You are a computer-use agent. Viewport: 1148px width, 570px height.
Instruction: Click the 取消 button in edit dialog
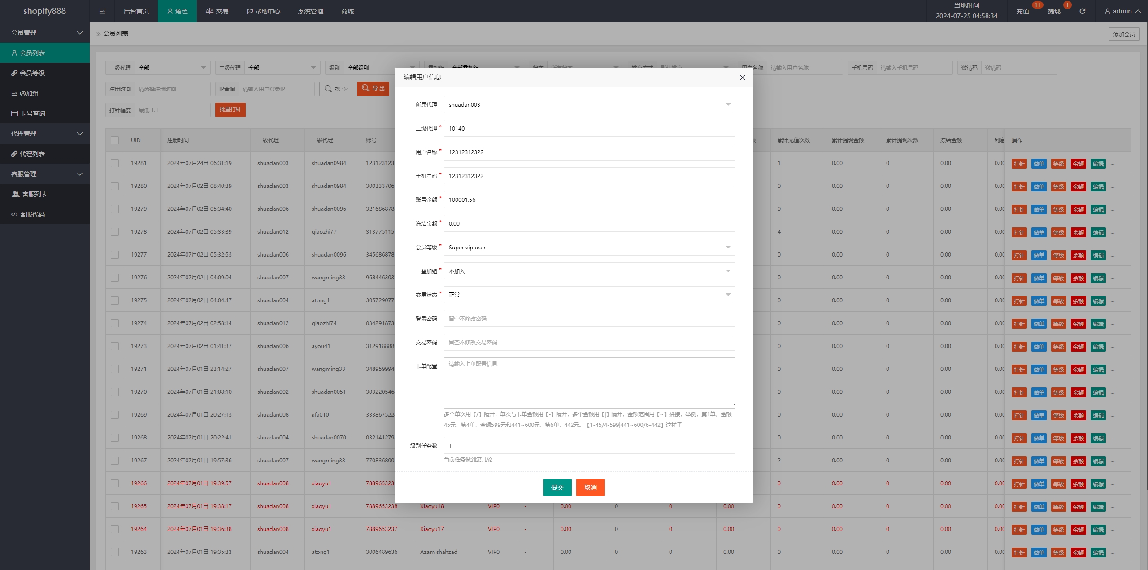click(x=591, y=487)
